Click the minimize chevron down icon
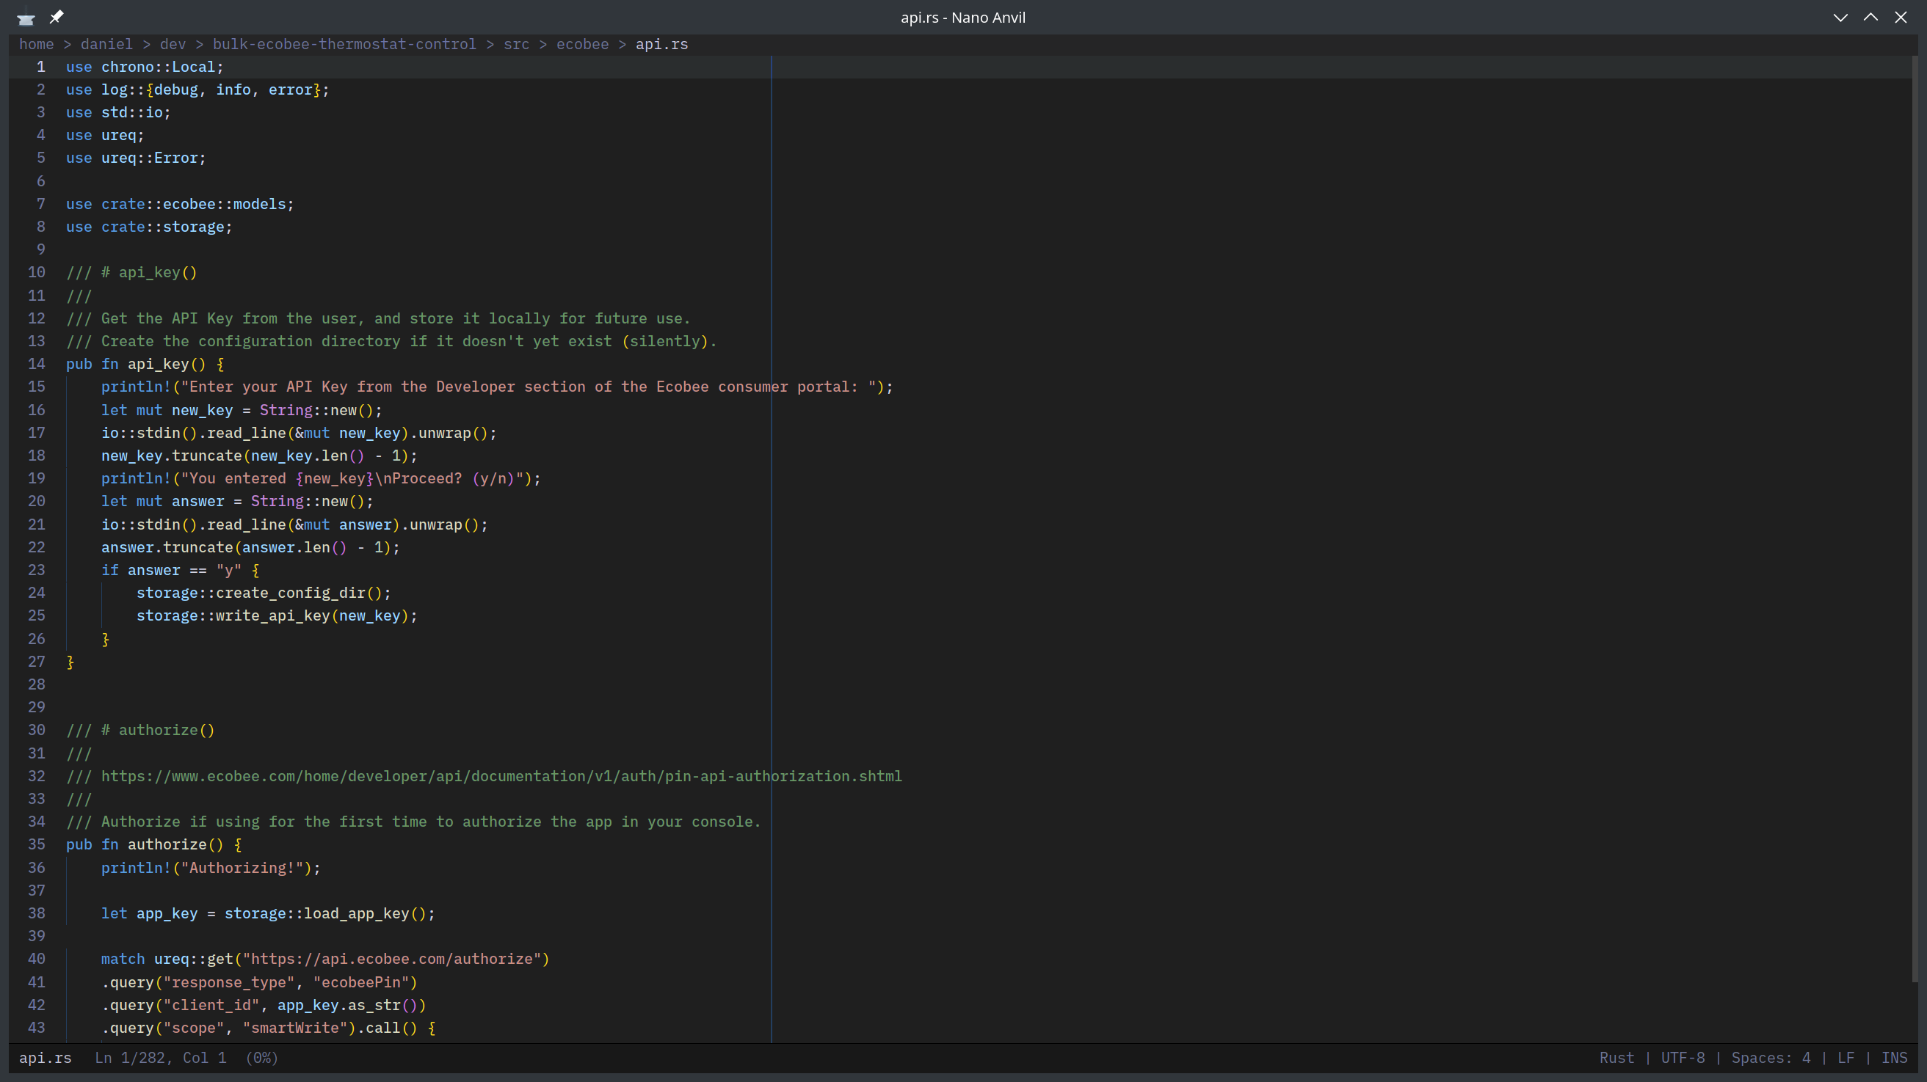Image resolution: width=1927 pixels, height=1082 pixels. click(x=1840, y=17)
